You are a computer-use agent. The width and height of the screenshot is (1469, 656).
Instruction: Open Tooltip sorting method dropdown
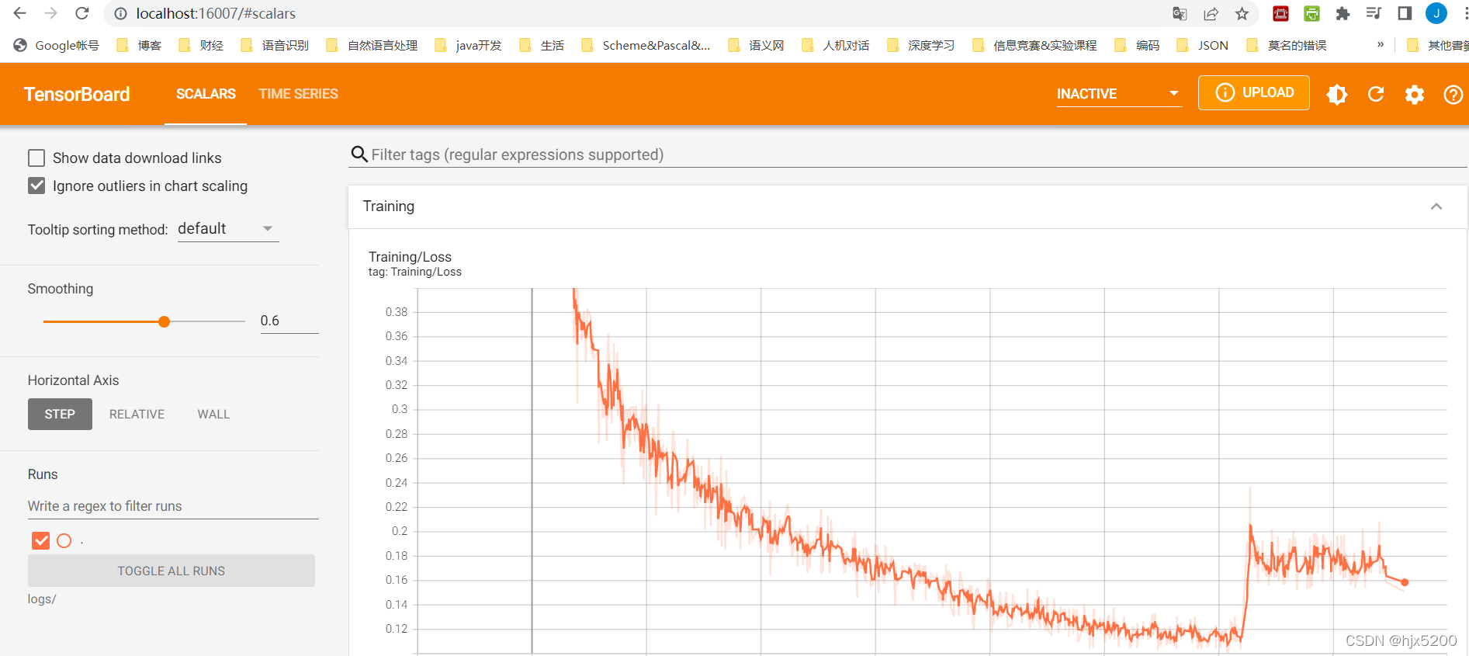(228, 229)
